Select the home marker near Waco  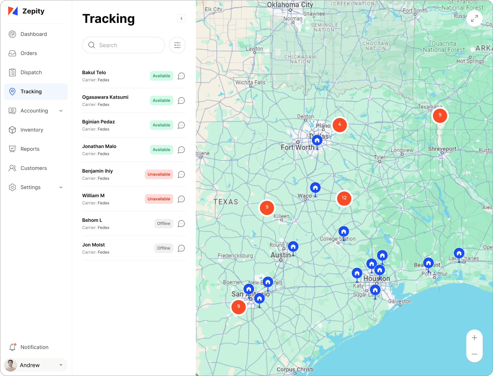point(315,188)
